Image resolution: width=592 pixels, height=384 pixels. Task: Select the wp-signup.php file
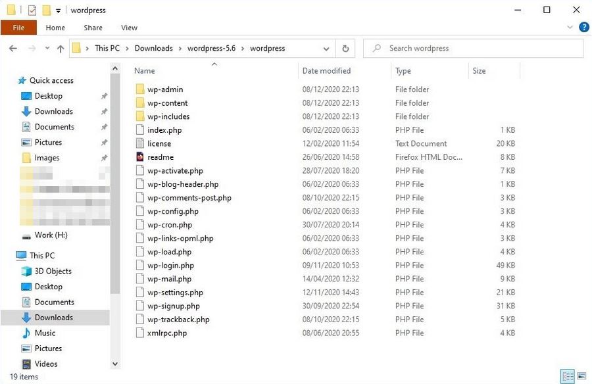click(173, 306)
